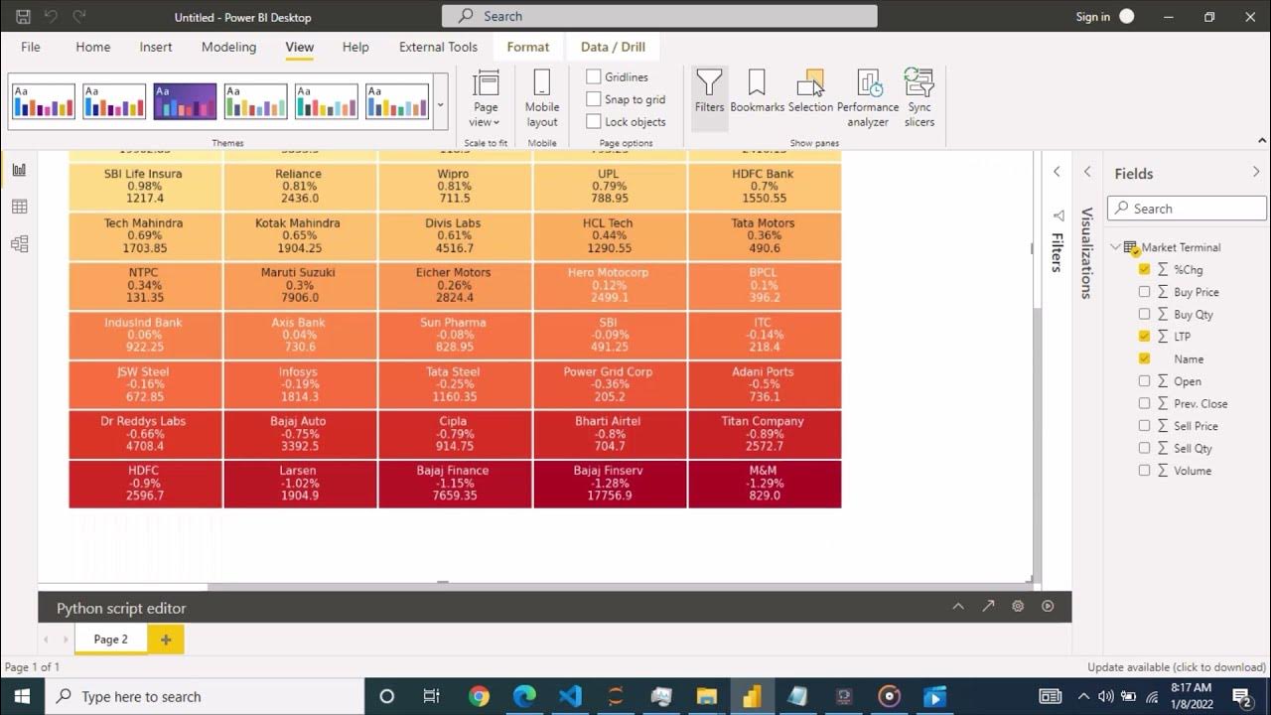Image resolution: width=1271 pixels, height=715 pixels.
Task: Switch to Home ribbon tab
Action: point(93,47)
